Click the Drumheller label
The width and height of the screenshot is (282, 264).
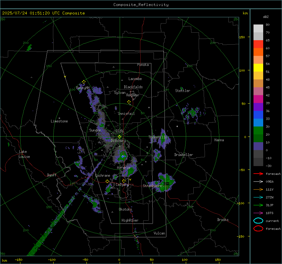pos(184,155)
